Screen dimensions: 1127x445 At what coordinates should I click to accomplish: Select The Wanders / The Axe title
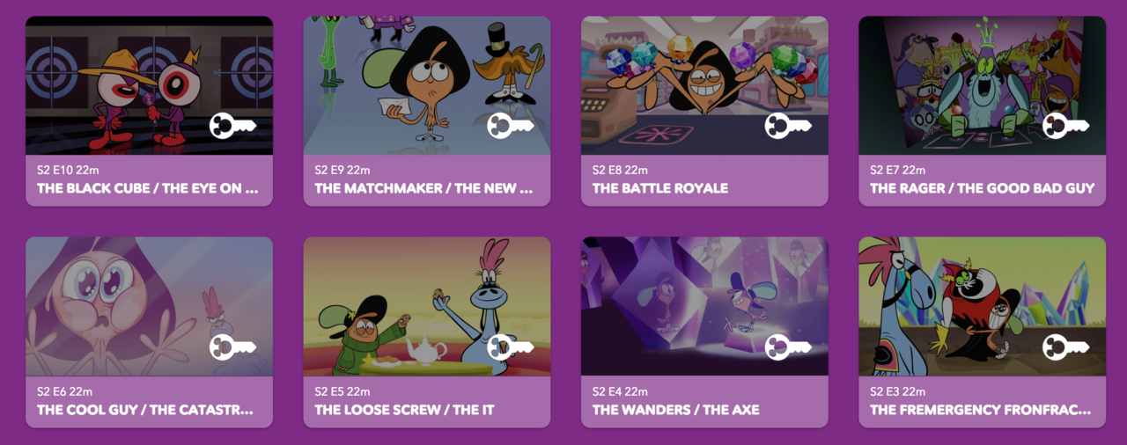675,410
